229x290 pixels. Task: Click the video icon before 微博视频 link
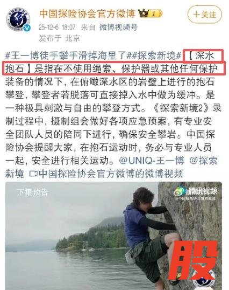pyautogui.click(x=33, y=174)
